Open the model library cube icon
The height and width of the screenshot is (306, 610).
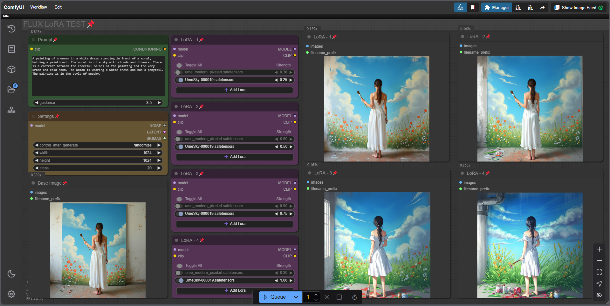point(11,69)
